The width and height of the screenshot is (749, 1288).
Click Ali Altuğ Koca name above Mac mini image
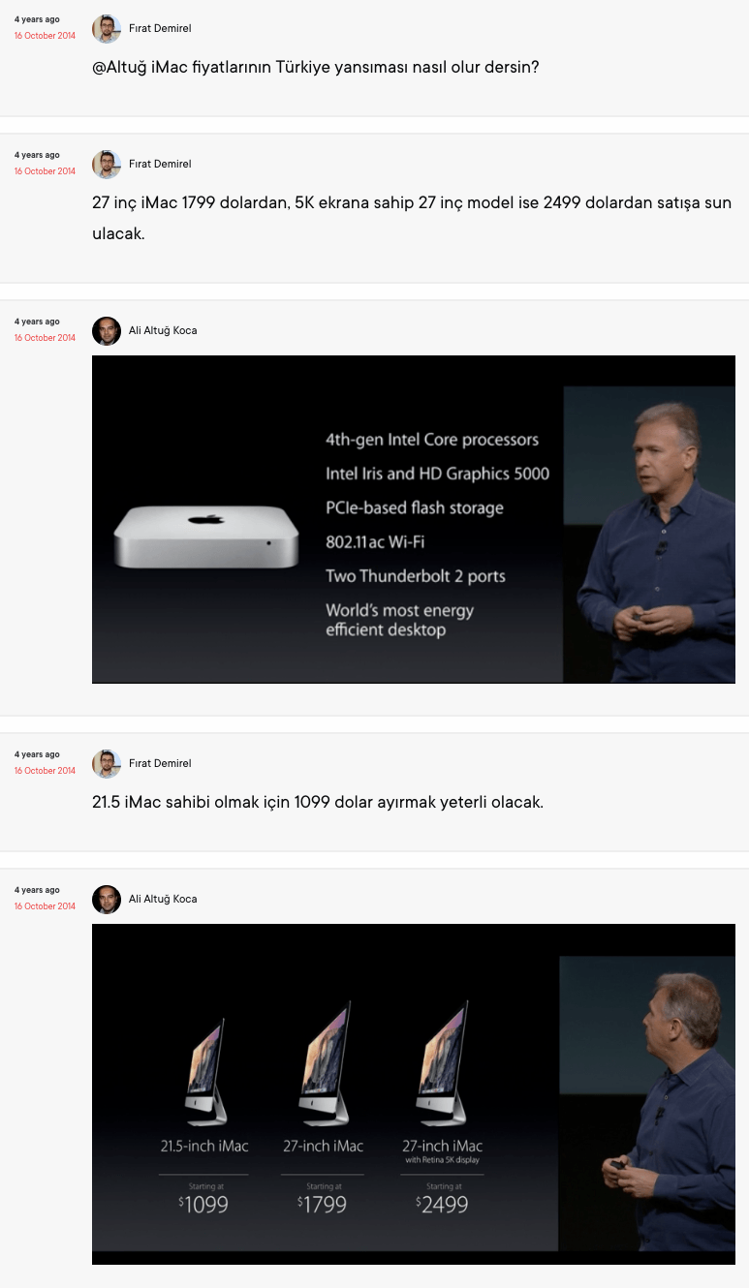tap(163, 331)
